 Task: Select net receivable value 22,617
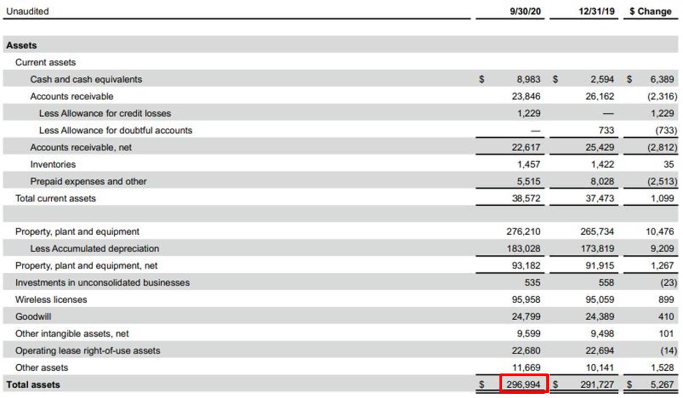[x=526, y=147]
